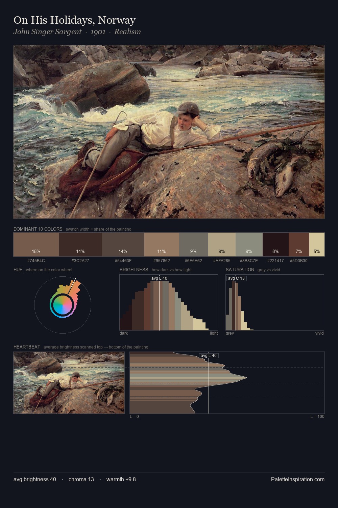The height and width of the screenshot is (508, 338).
Task: Pick the #54463F swatch
Action: (123, 245)
